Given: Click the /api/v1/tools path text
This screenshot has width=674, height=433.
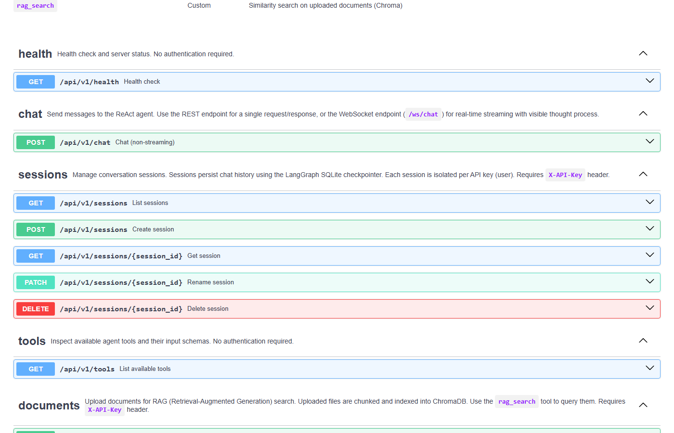Looking at the screenshot, I should (87, 369).
